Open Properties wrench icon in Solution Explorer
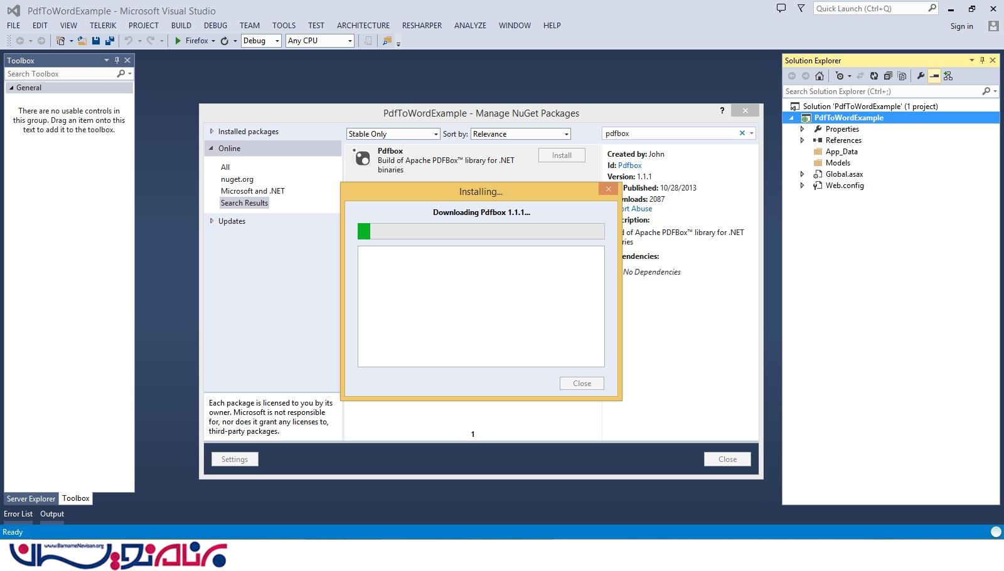 pyautogui.click(x=921, y=76)
